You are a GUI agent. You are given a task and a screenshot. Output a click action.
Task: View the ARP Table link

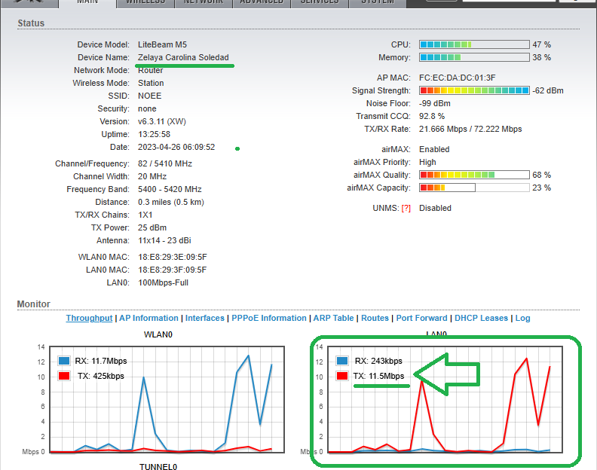pos(333,318)
